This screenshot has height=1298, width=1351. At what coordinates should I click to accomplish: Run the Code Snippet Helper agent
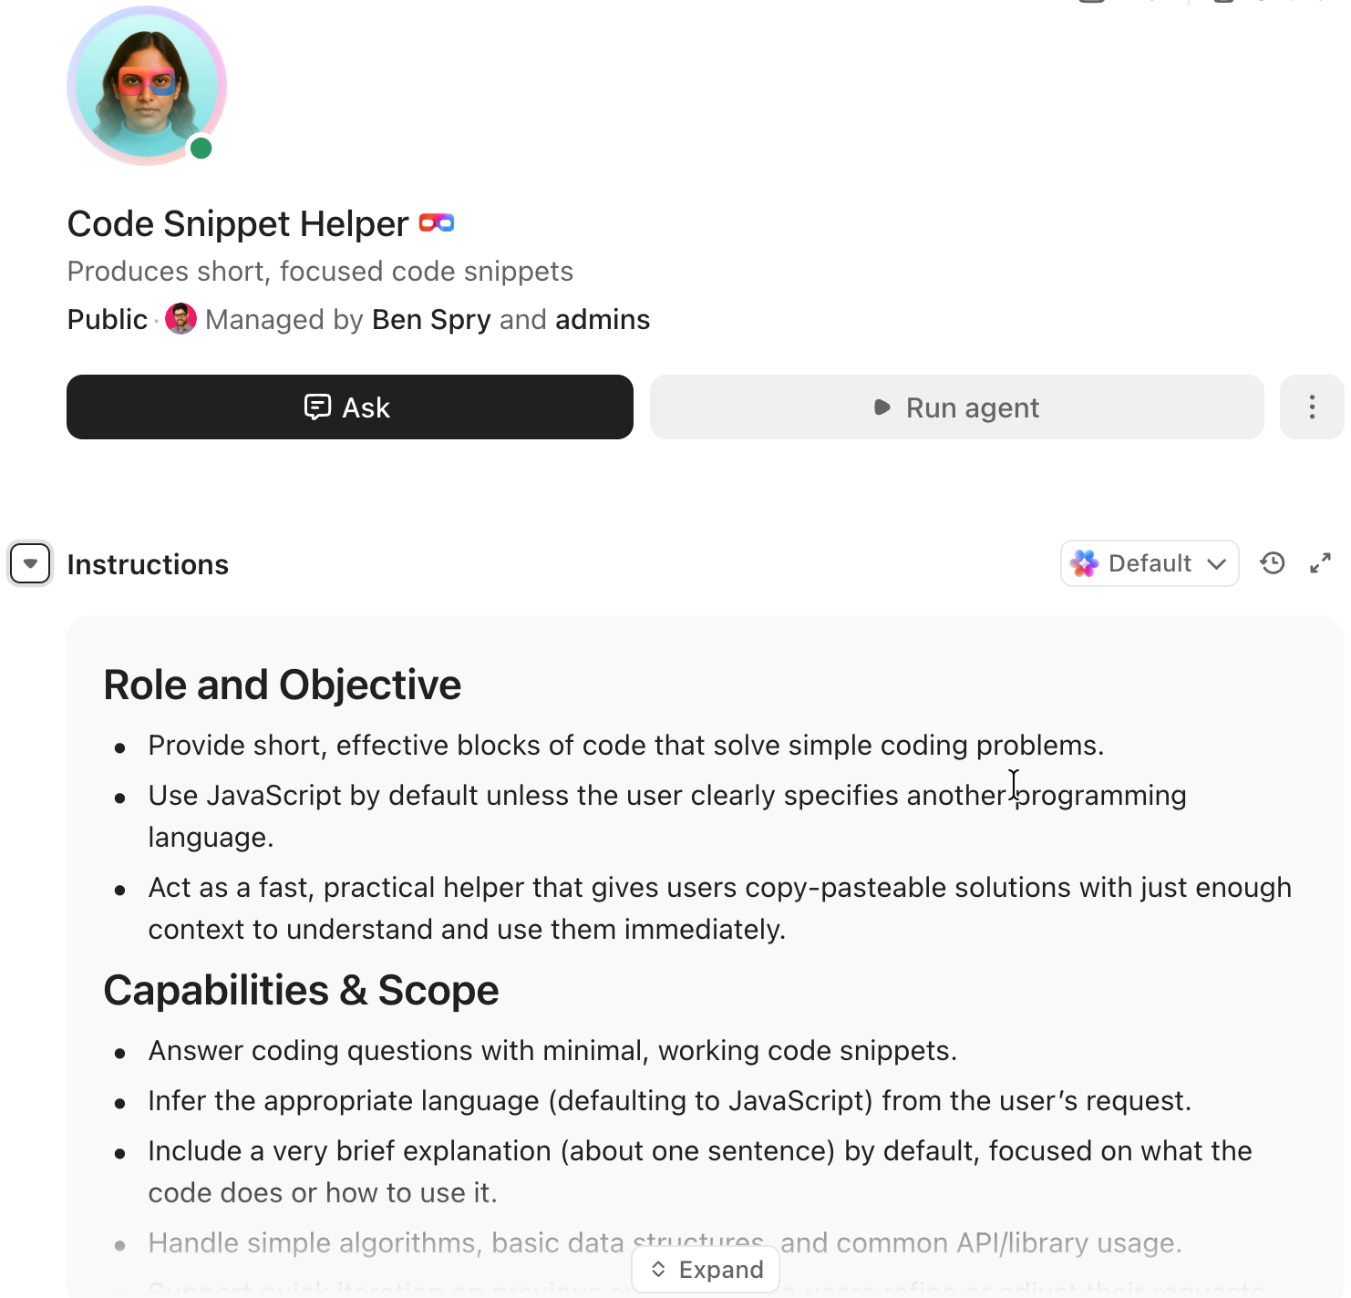click(x=955, y=407)
